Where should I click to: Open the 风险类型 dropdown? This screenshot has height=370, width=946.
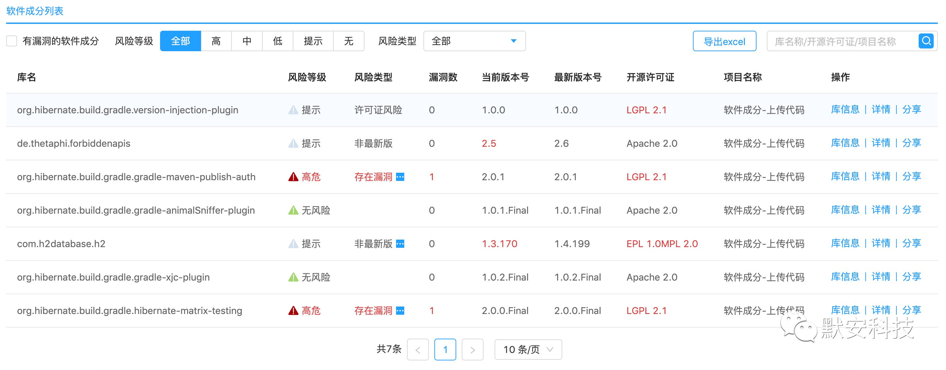pos(474,41)
